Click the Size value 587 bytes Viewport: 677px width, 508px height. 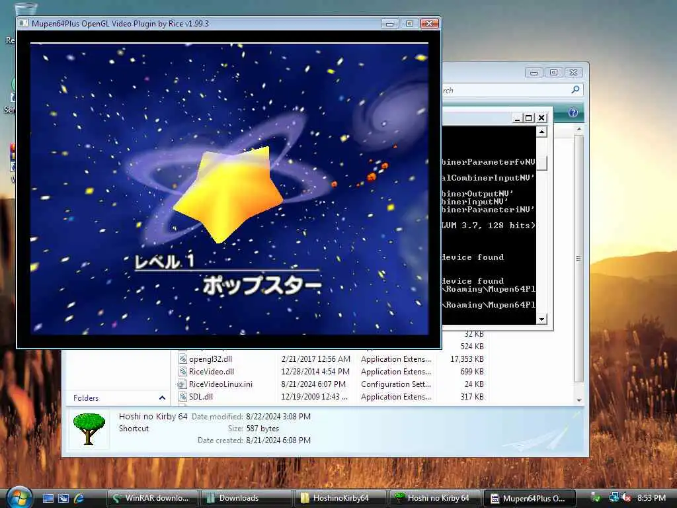pos(262,429)
